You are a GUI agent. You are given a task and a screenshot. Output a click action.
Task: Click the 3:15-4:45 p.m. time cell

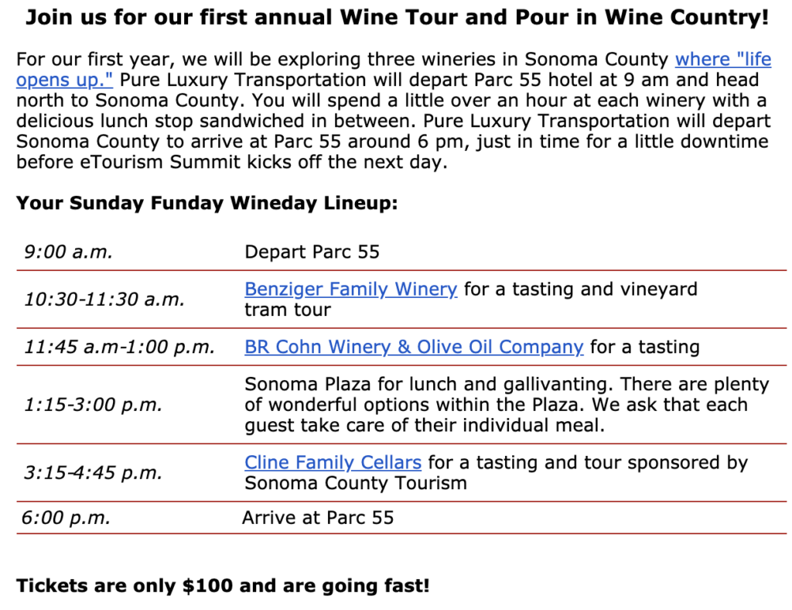pyautogui.click(x=93, y=472)
